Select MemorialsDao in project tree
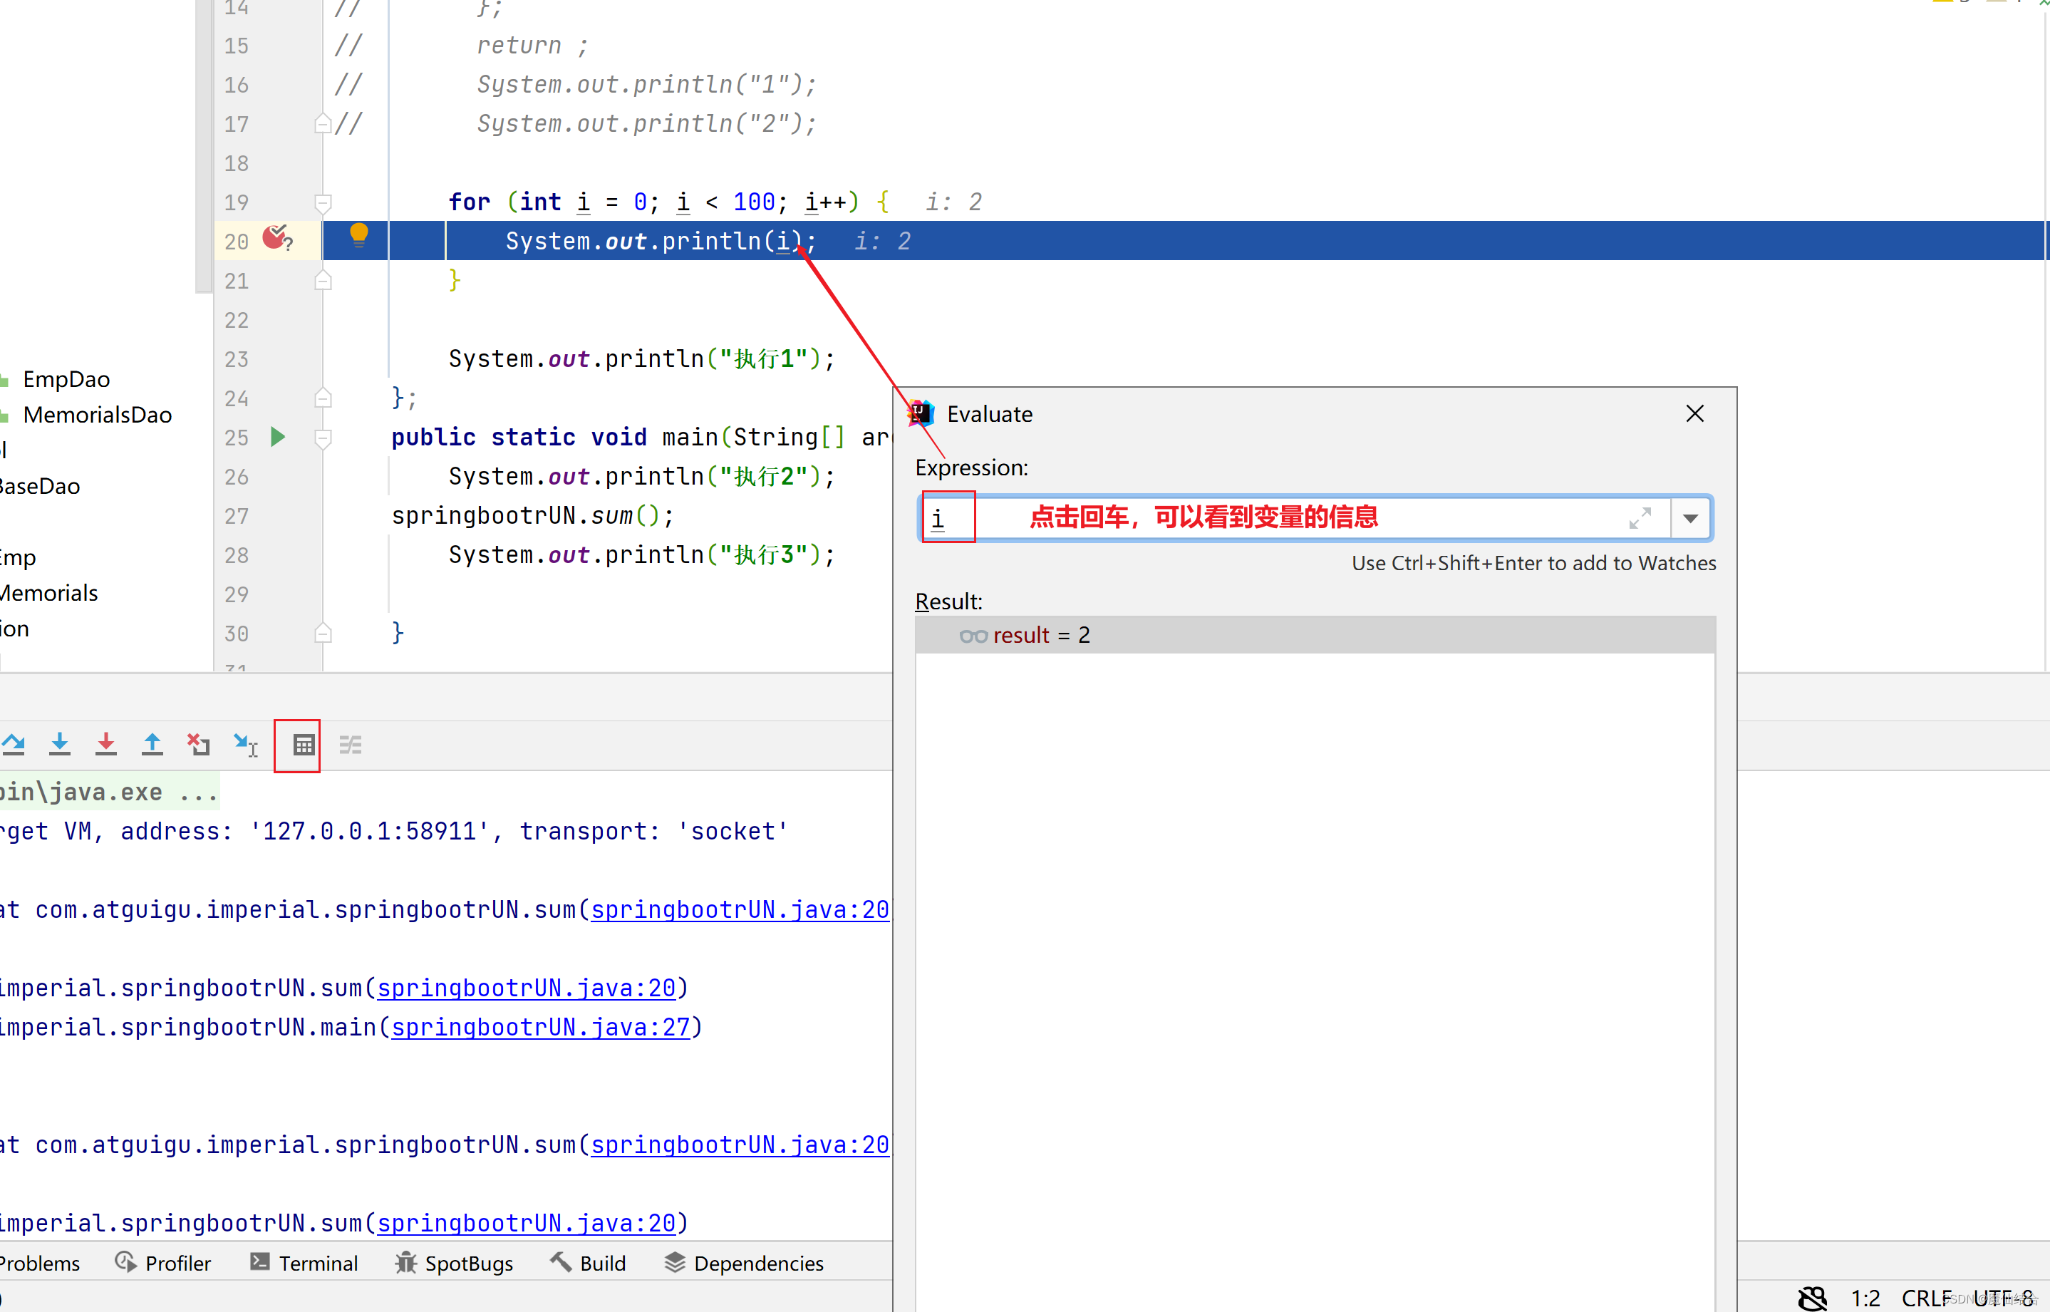Image resolution: width=2050 pixels, height=1312 pixels. (97, 415)
